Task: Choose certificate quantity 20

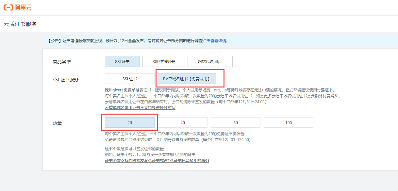Action: click(x=130, y=122)
